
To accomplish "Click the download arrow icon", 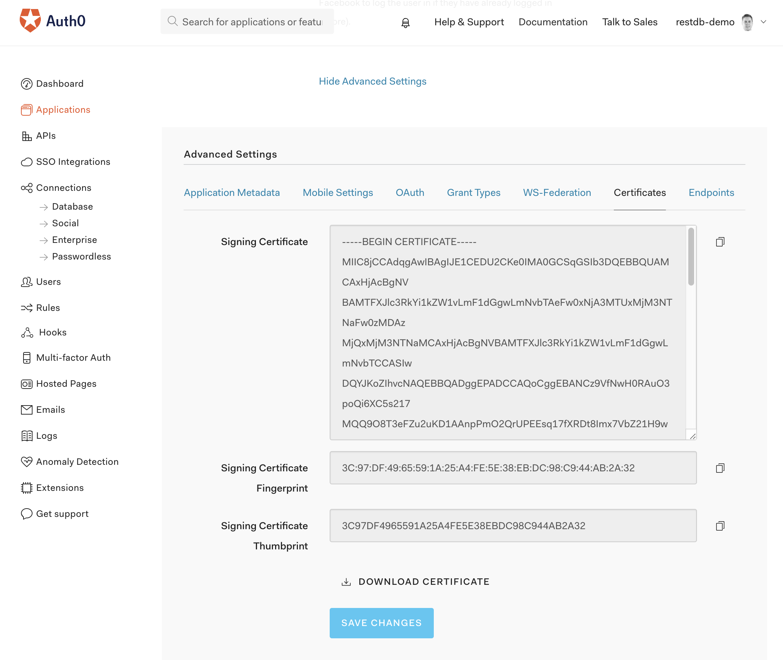I will click(x=346, y=582).
